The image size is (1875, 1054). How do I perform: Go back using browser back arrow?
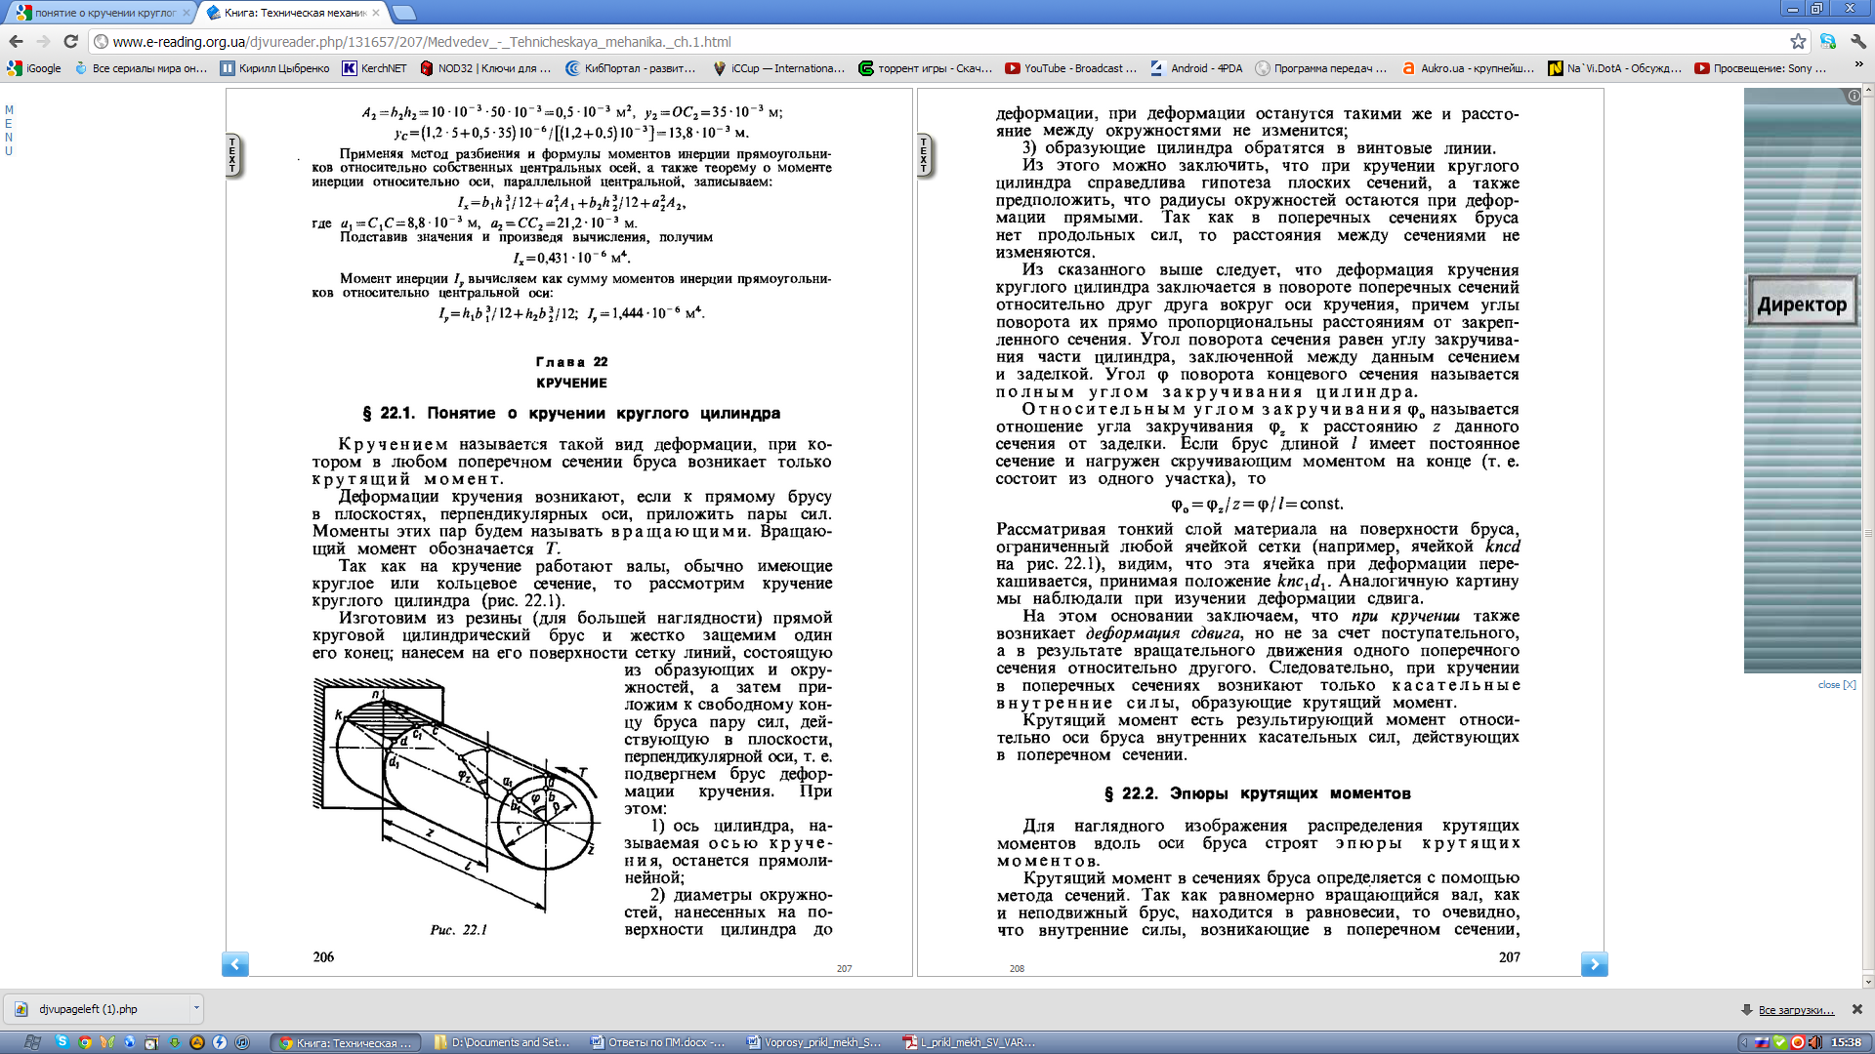click(16, 41)
